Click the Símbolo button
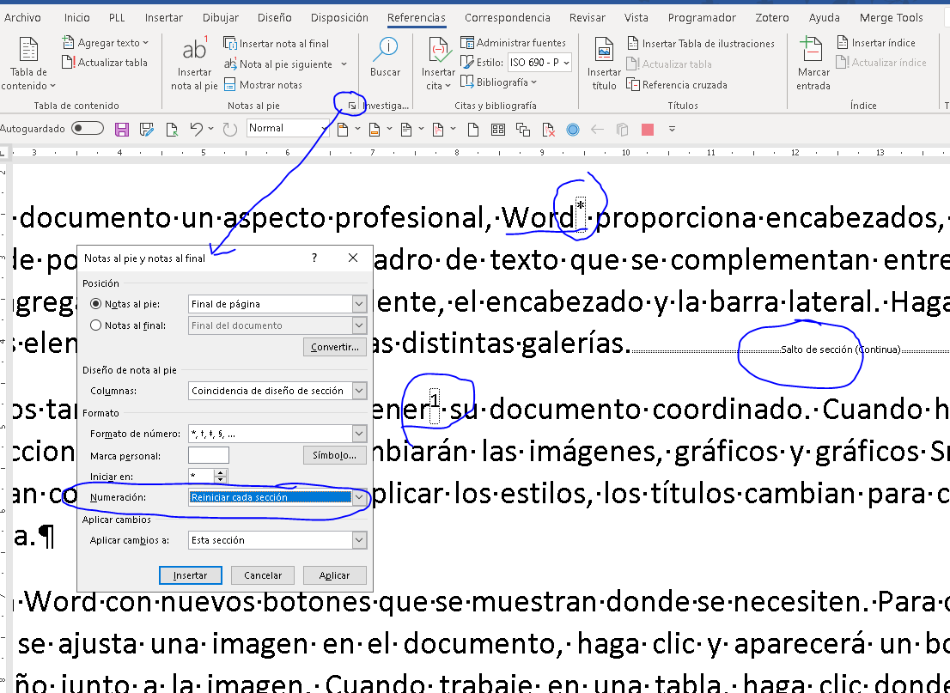The image size is (950, 693). (x=334, y=455)
